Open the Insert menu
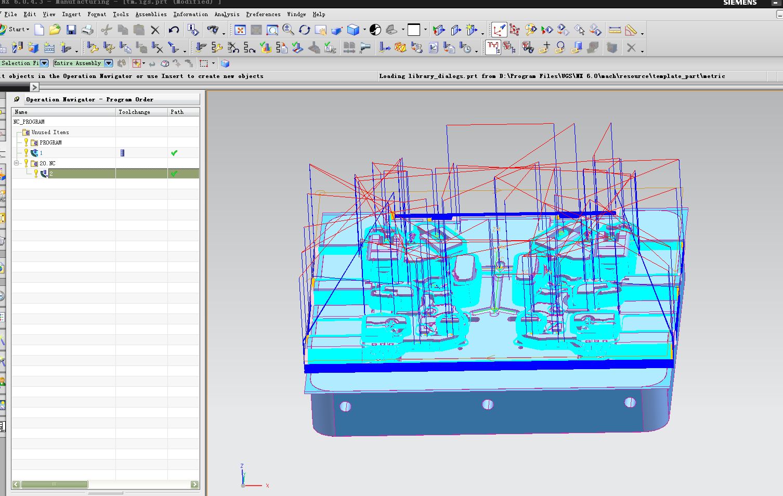Viewport: 783px width, 496px height. click(71, 15)
